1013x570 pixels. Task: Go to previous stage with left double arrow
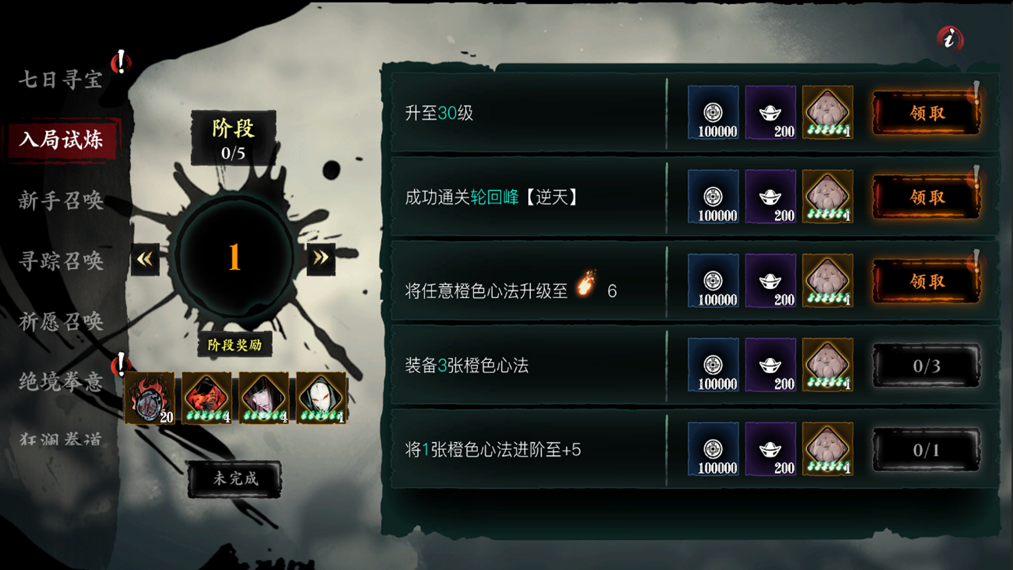coord(145,259)
